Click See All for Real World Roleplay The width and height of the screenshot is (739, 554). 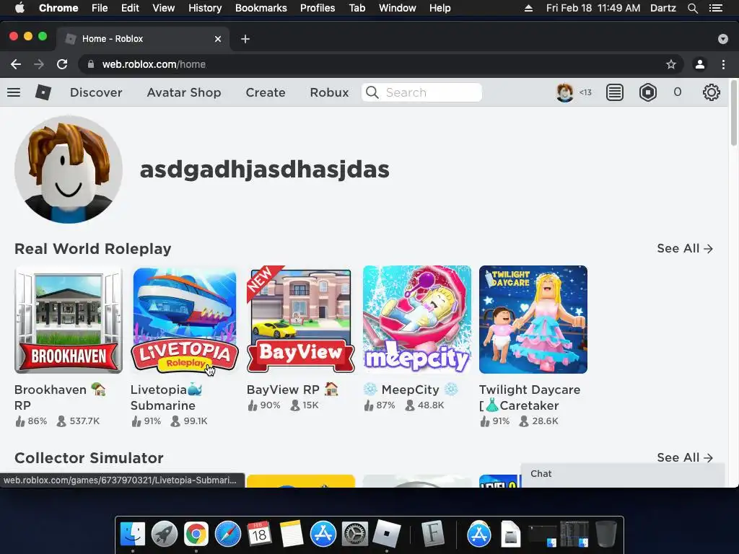685,248
